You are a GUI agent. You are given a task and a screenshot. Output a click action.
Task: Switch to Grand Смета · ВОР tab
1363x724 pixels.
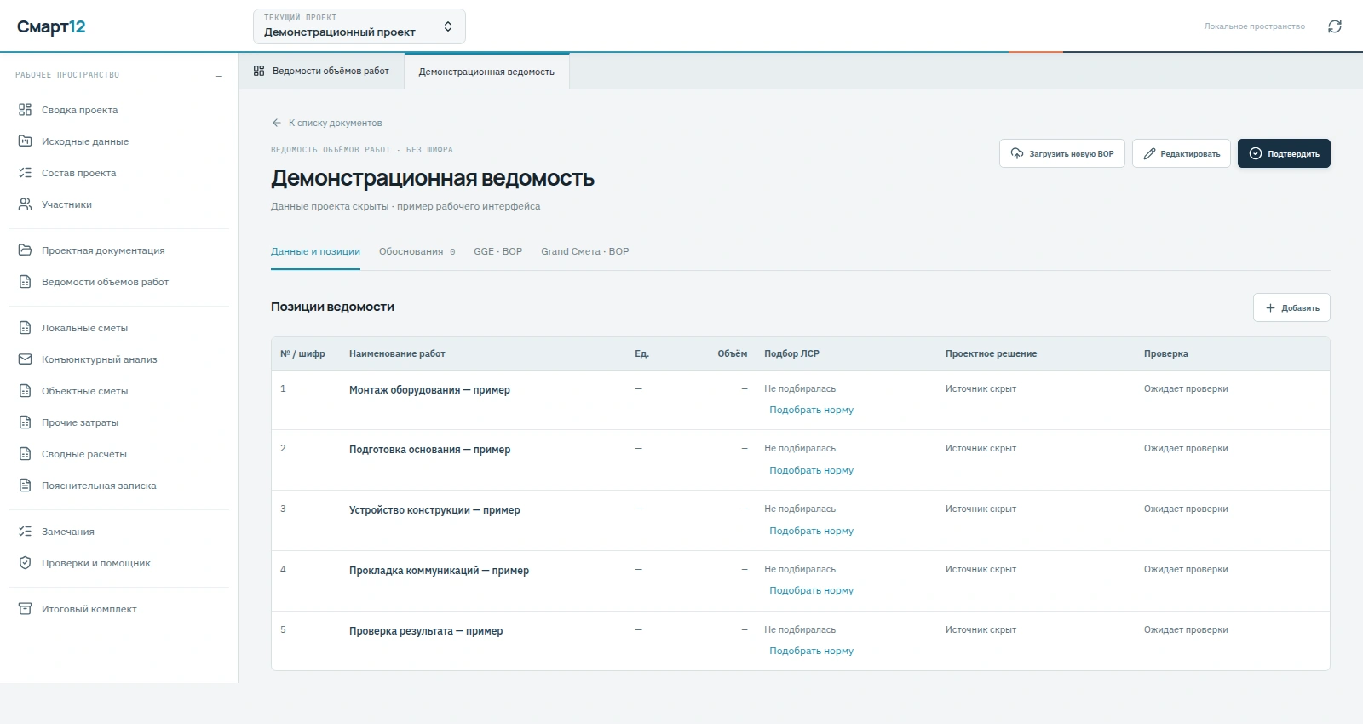pos(584,252)
